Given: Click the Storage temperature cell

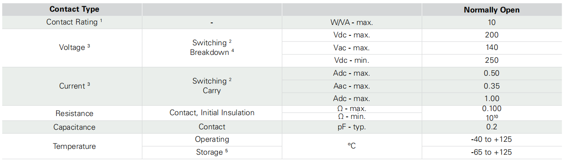Looking at the screenshot, I should (x=212, y=152).
